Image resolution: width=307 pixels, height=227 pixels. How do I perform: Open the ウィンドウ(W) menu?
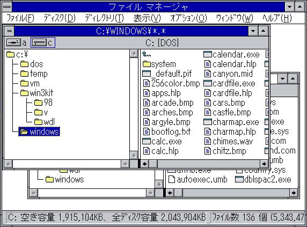click(235, 18)
